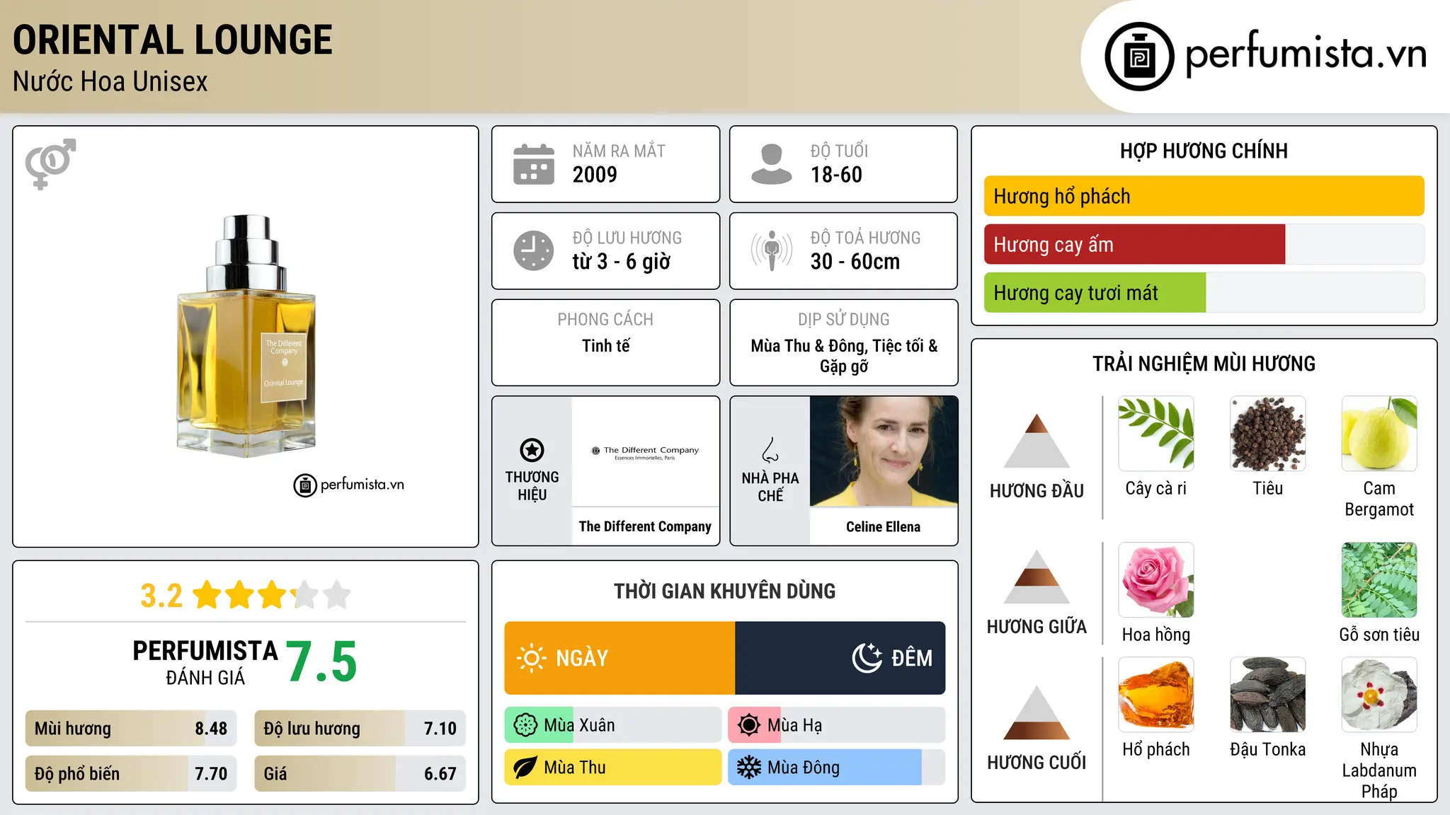Click the ĐÊM nighttime segment
1450x815 pixels.
pos(840,658)
